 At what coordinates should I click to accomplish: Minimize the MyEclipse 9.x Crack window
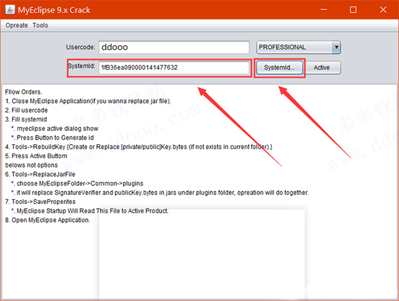coord(324,10)
